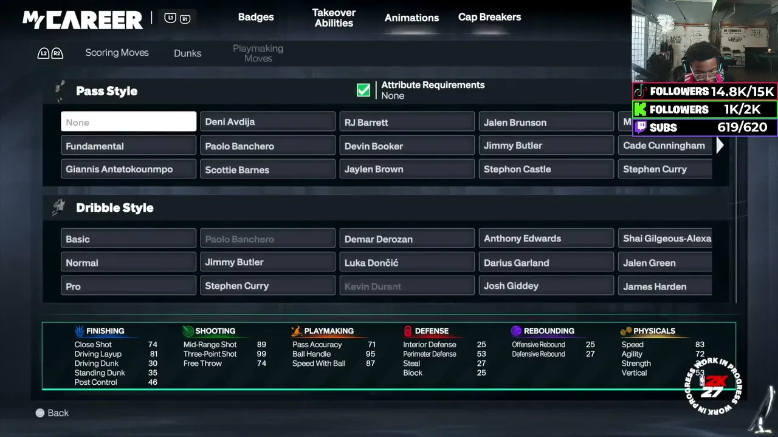The height and width of the screenshot is (437, 778).
Task: Select Paolo Banchero under Dribble Style
Action: [267, 239]
